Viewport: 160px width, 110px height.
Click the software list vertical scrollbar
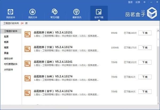tap(158, 43)
